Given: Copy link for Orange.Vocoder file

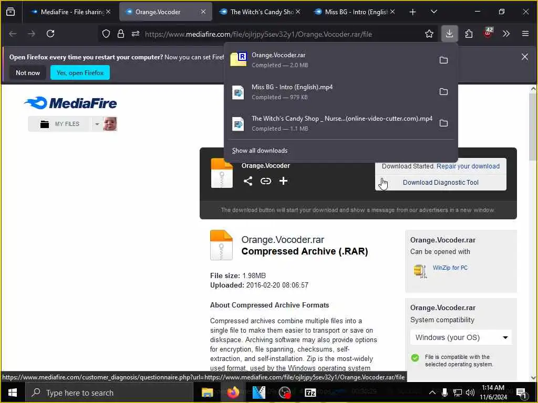Looking at the screenshot, I should (x=265, y=181).
